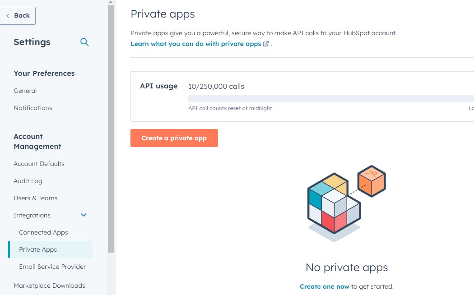Collapse the Integrations section chevron
Viewport: 474px width, 295px height.
[84, 215]
